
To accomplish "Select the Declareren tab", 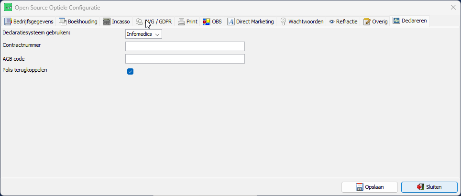I will tap(410, 21).
